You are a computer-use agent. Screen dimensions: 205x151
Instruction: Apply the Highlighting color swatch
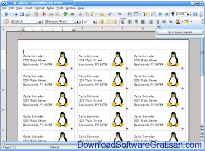tap(187, 22)
